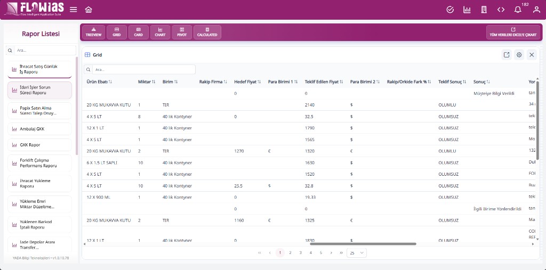Open the code brackets icon

501,10
